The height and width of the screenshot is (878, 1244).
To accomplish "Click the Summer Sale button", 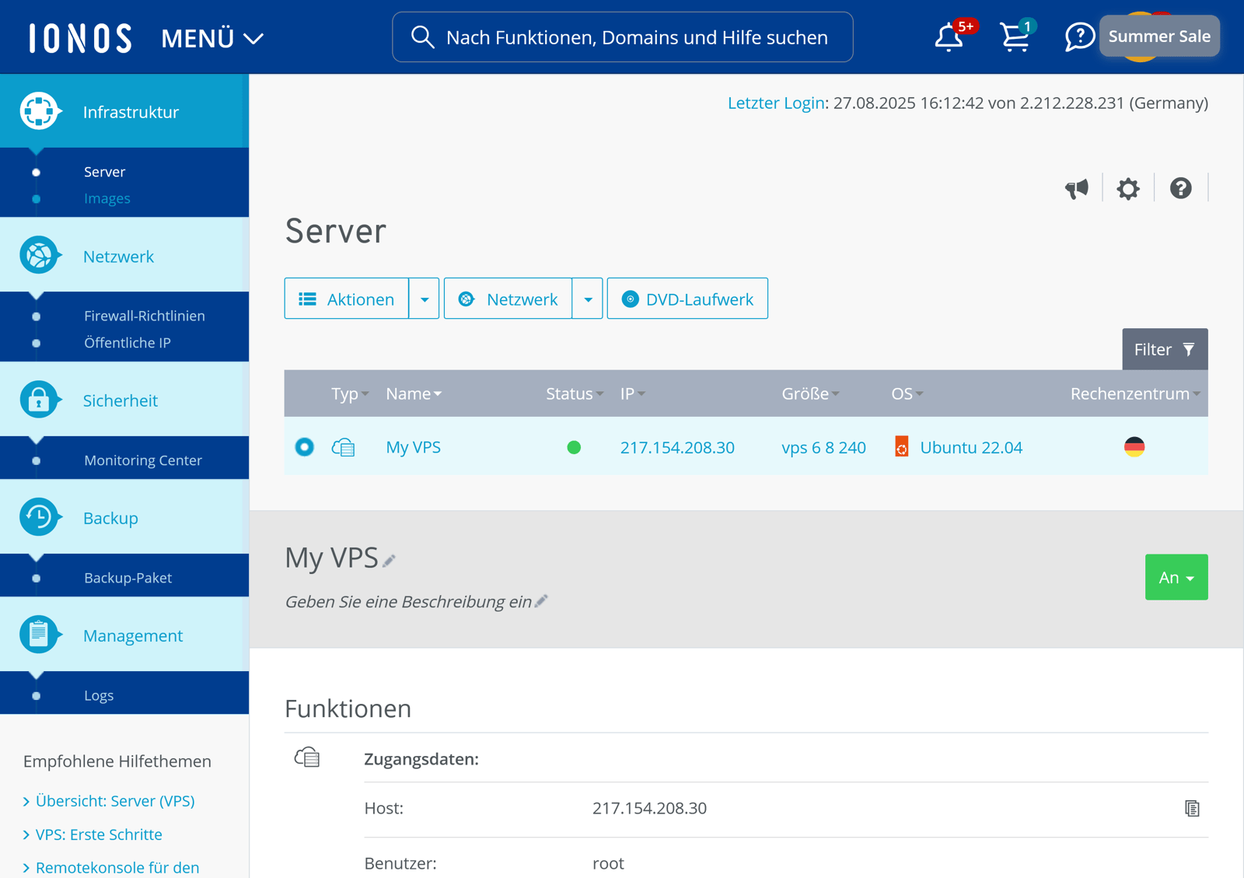I will tap(1159, 36).
